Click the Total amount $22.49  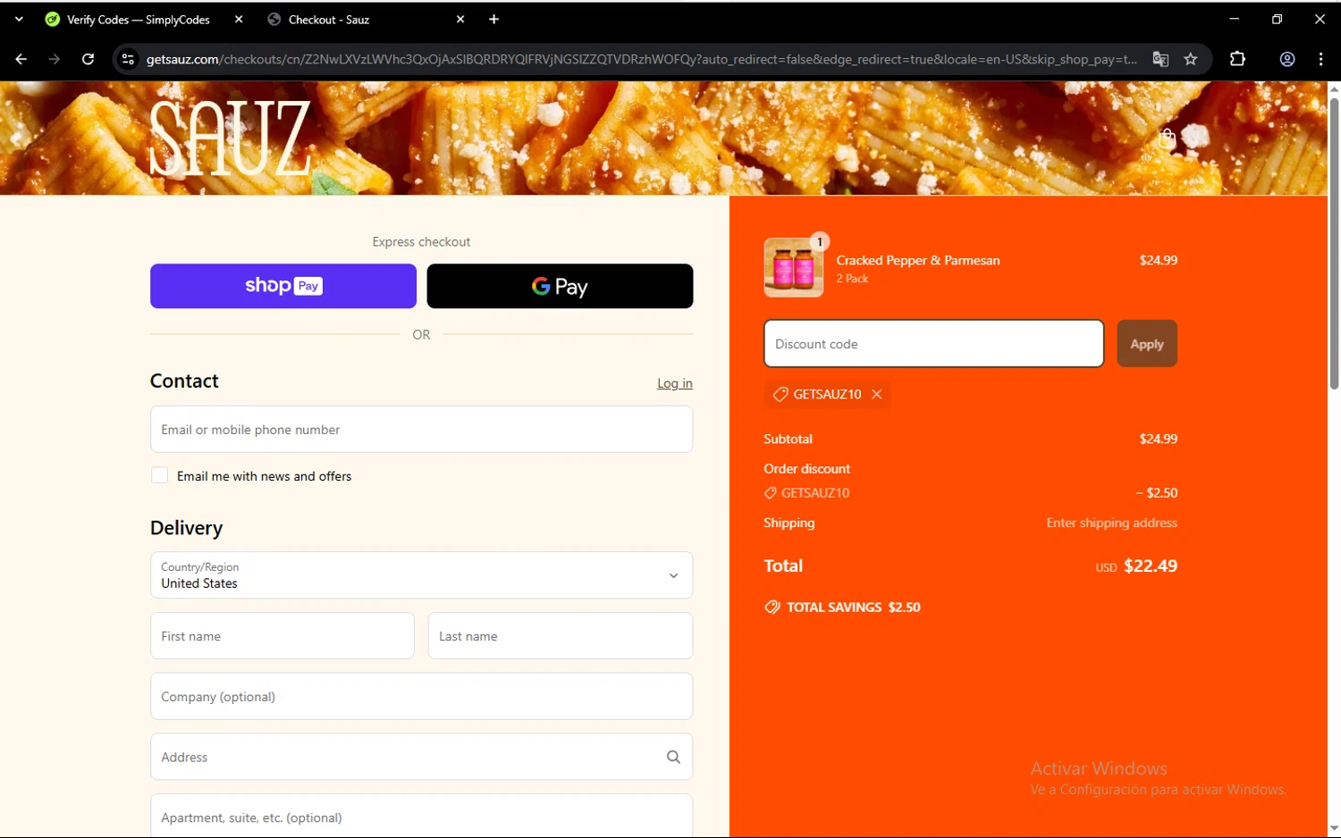1151,566
